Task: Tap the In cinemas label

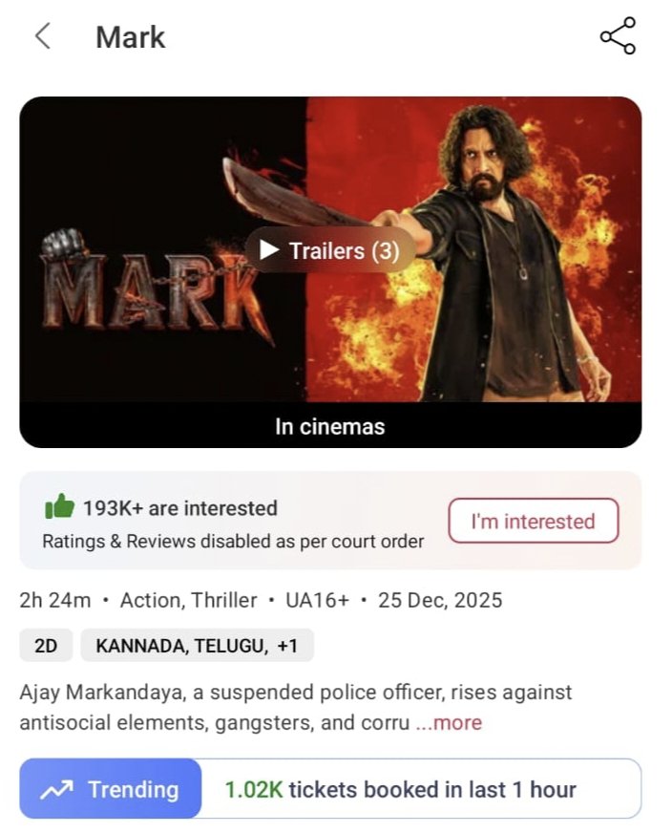Action: pos(329,427)
